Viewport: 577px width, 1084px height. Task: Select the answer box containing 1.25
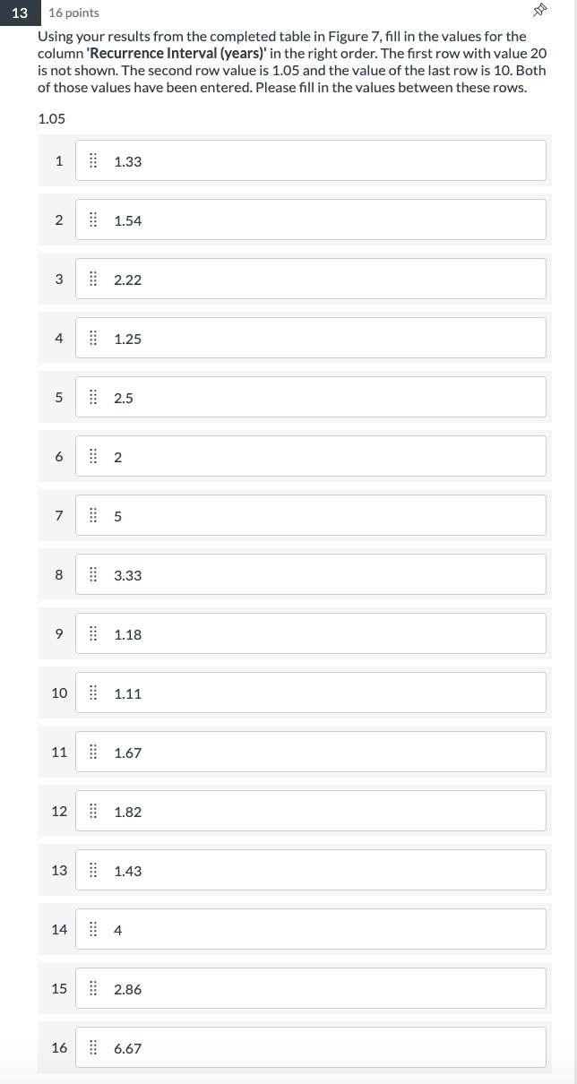click(x=311, y=338)
